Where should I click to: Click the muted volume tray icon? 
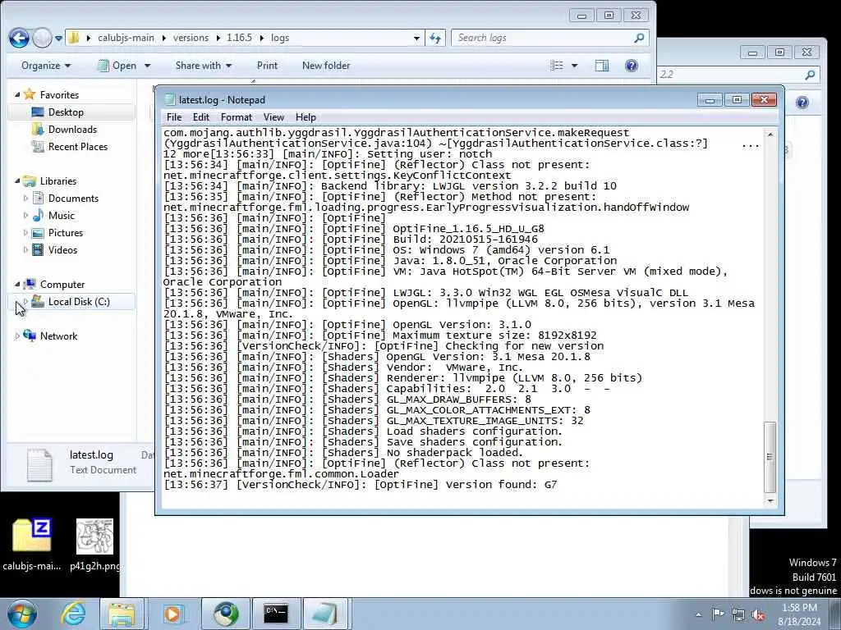coord(758,614)
